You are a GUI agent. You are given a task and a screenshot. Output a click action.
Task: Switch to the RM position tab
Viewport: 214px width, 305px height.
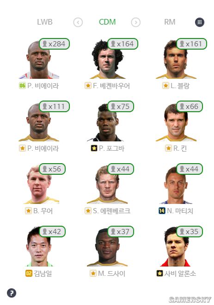pos(170,22)
